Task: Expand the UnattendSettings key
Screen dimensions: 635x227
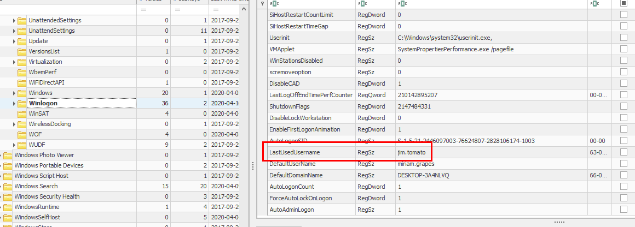Action: 14,31
